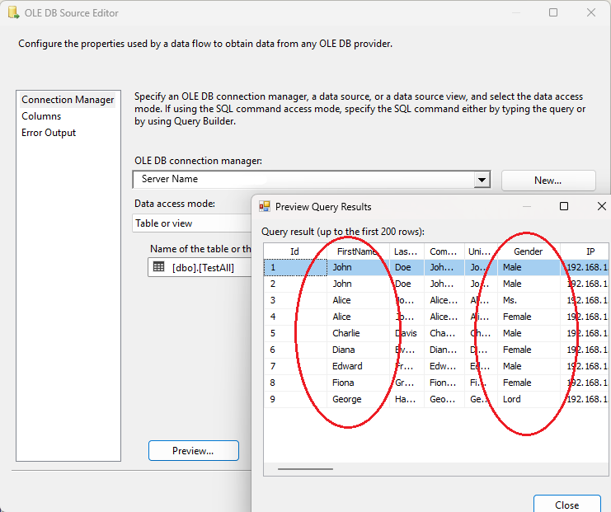Click the Gender column header
This screenshot has height=512, width=611.
[x=528, y=251]
